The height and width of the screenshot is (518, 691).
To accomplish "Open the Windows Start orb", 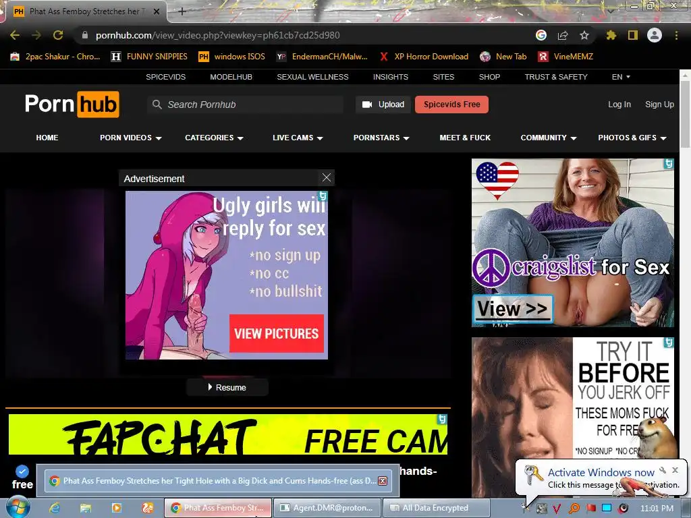I will [18, 507].
